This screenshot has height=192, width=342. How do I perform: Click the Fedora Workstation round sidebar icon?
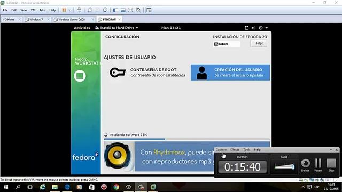[x=80, y=76]
